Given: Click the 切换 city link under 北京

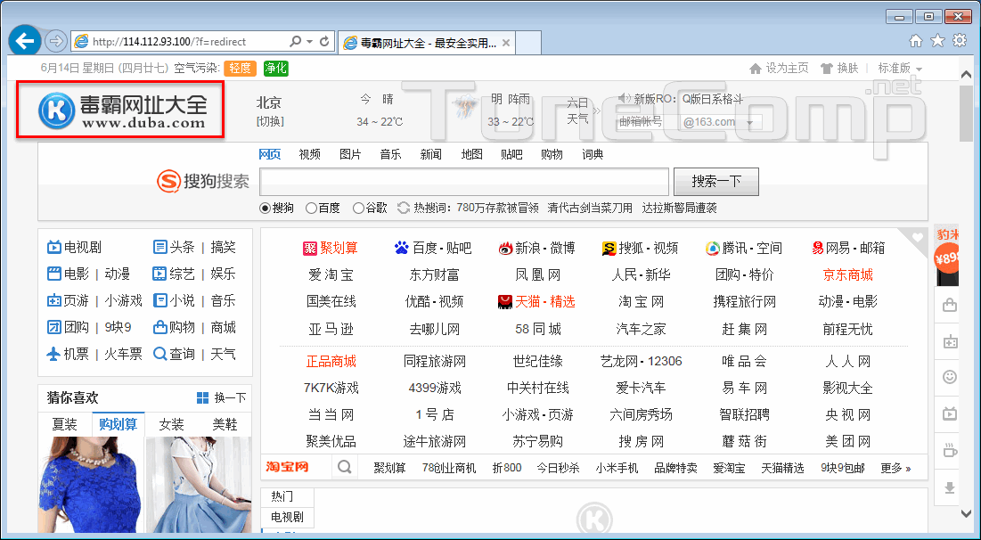Looking at the screenshot, I should point(270,121).
